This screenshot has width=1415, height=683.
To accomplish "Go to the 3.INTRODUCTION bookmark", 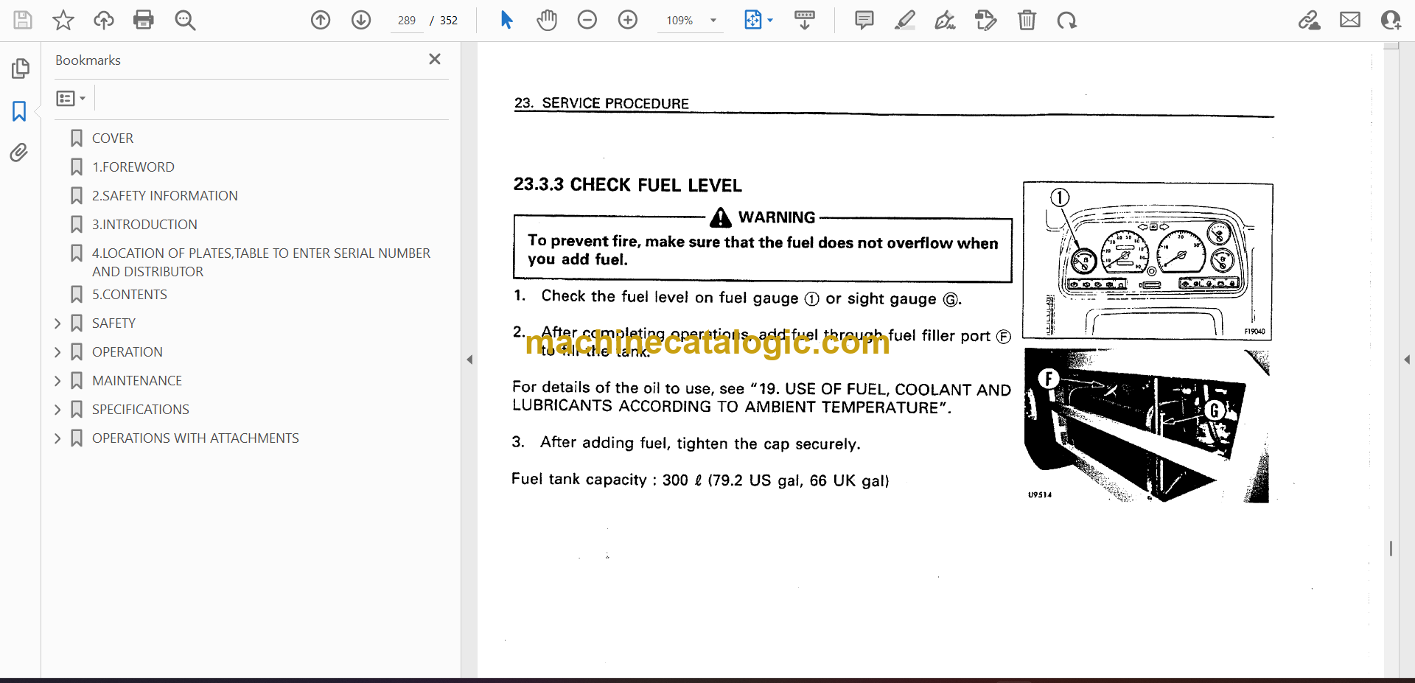I will coord(144,224).
